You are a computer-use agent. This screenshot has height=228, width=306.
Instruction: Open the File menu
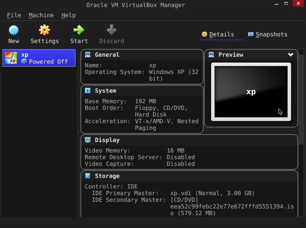point(14,15)
